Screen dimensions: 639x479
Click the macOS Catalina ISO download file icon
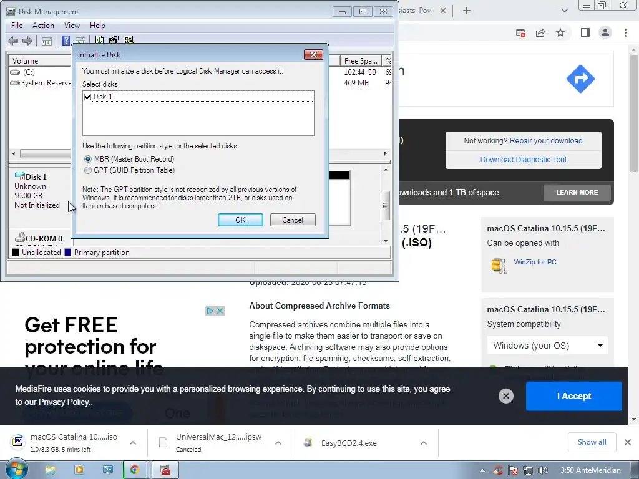click(17, 442)
